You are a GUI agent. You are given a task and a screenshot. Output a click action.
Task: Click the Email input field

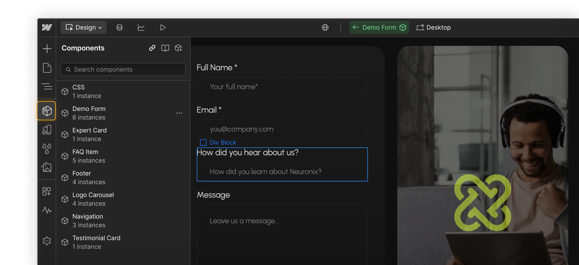pos(282,129)
